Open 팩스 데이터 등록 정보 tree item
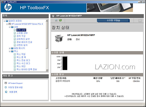146x107 pixels. 27,69
